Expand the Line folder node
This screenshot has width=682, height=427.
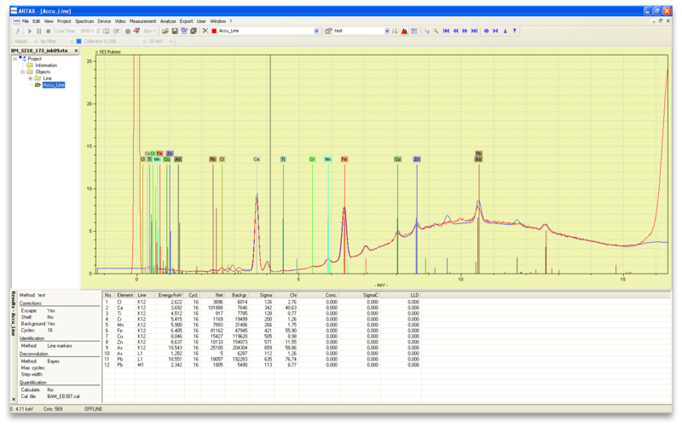click(31, 78)
